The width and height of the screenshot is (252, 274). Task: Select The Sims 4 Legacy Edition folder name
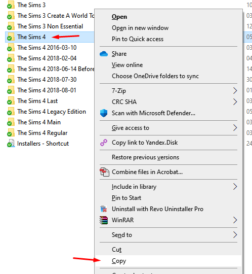pos(52,112)
